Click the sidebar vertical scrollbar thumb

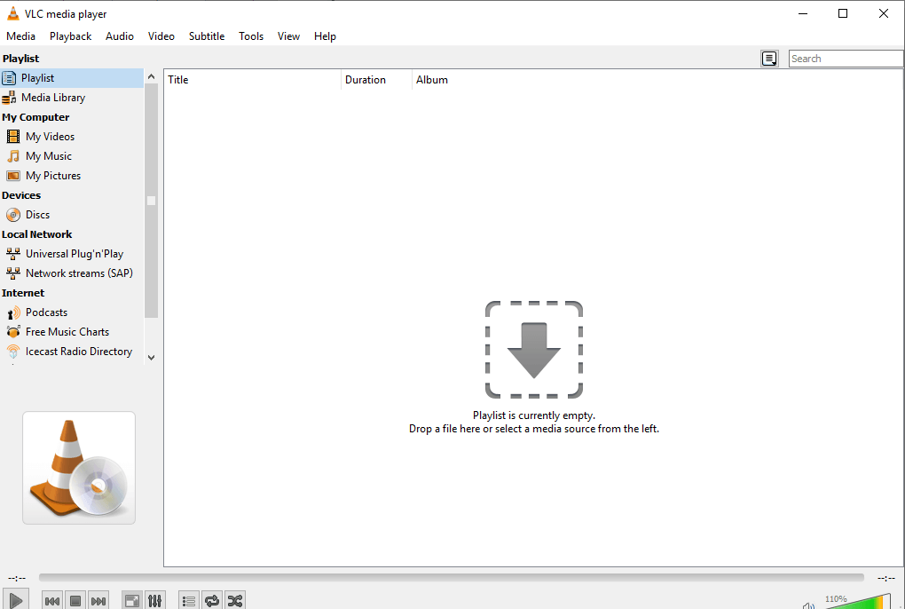151,201
